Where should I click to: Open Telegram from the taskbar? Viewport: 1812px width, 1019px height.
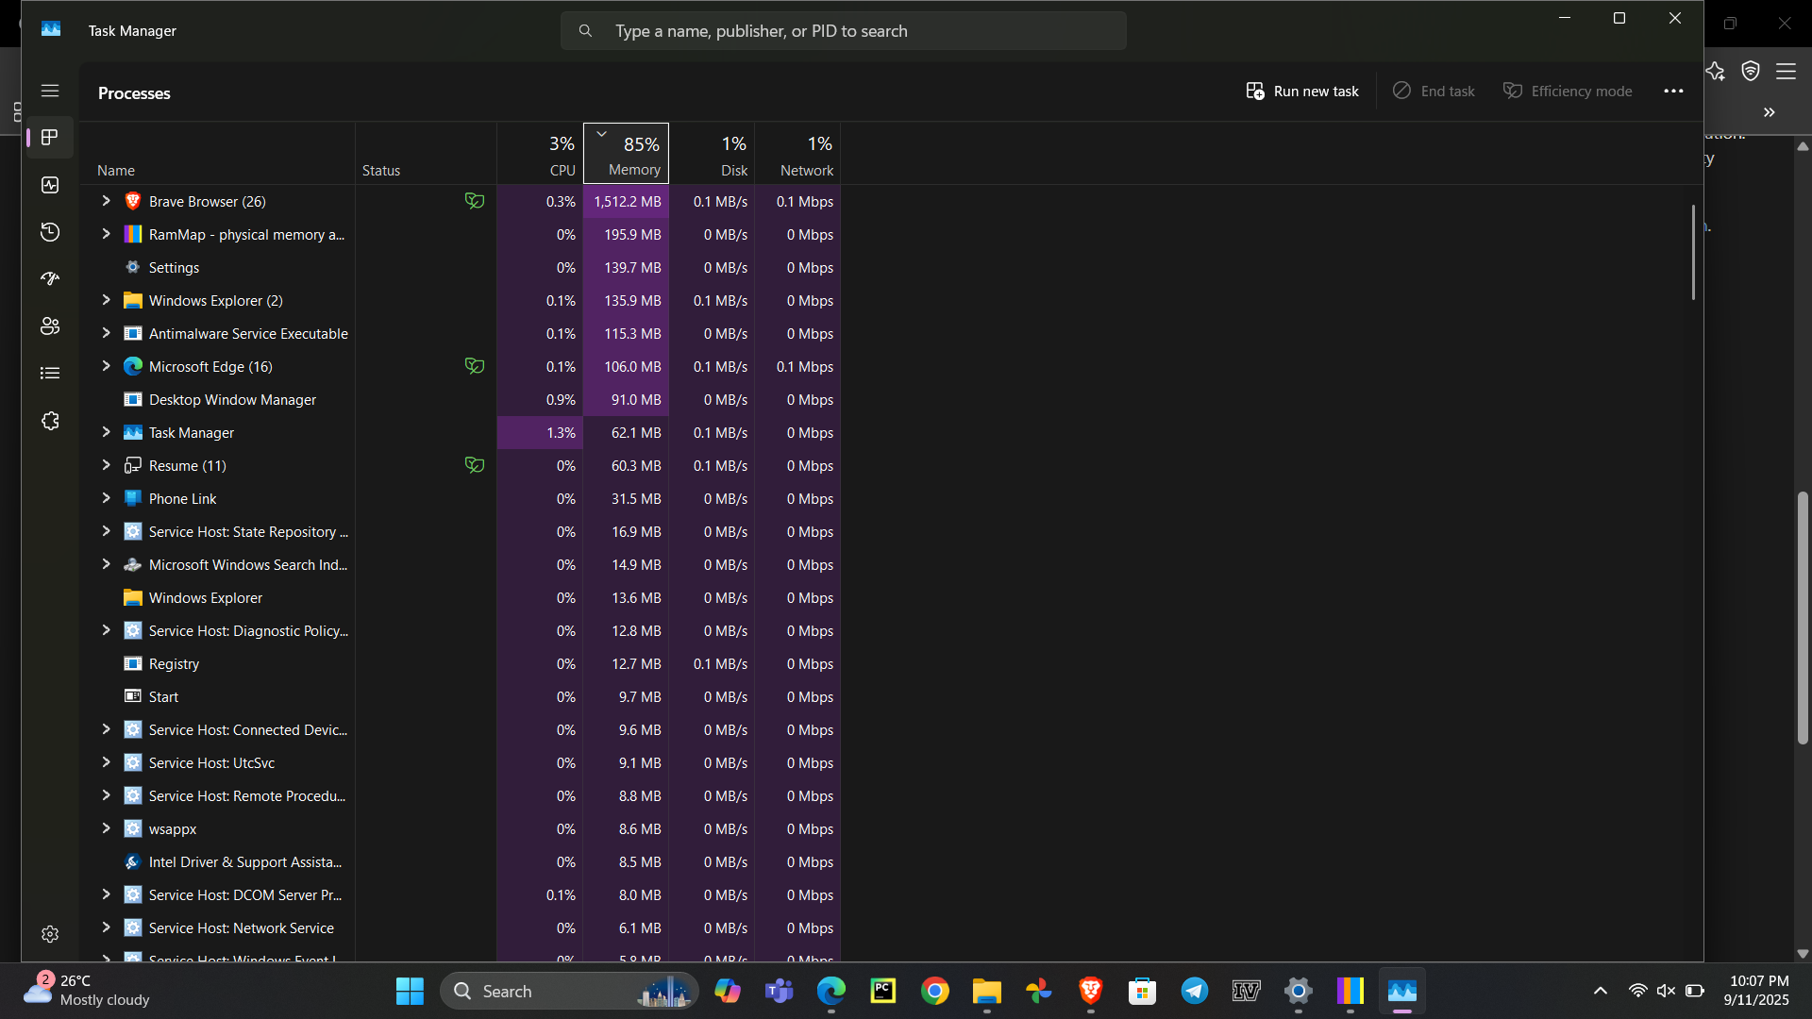coord(1194,991)
